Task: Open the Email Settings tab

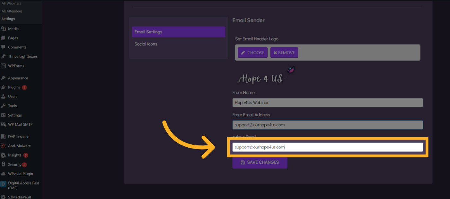Action: pyautogui.click(x=178, y=32)
